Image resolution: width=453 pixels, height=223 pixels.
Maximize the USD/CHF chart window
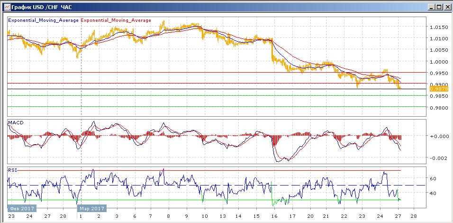tap(439, 7)
